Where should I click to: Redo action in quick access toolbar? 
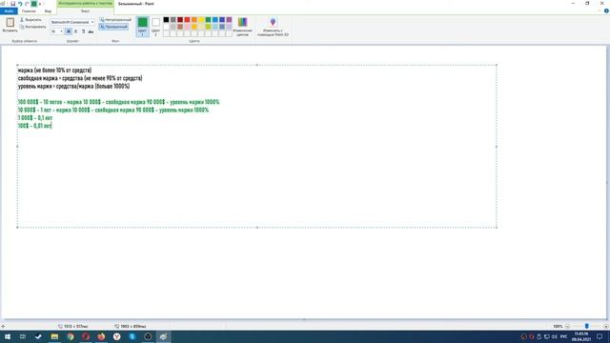pos(27,4)
